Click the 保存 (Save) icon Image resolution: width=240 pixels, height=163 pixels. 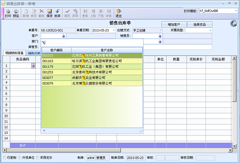click(49, 13)
